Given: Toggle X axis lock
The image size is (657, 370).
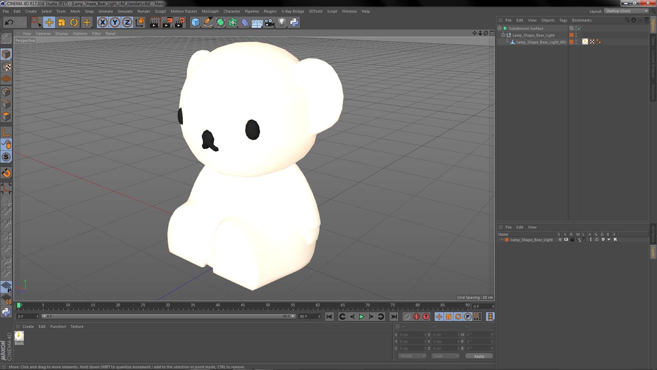Looking at the screenshot, I should tap(102, 23).
